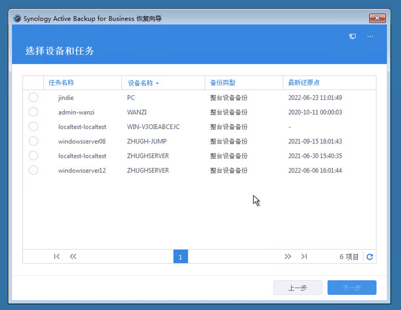
Task: Click the restore point 2022-06-23 11:01:49
Action: pos(315,98)
